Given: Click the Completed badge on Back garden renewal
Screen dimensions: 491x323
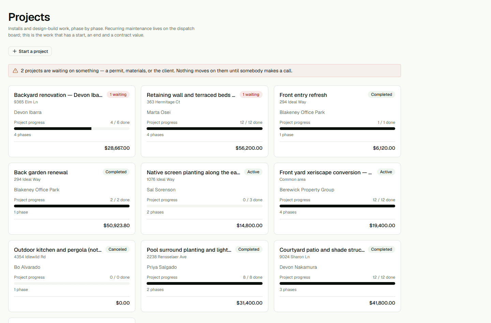Looking at the screenshot, I should [116, 172].
